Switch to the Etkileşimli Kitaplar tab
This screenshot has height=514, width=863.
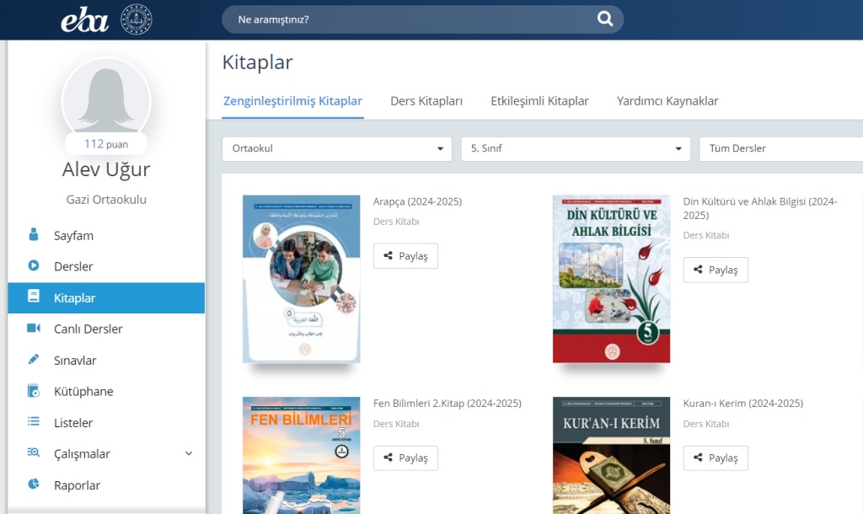point(539,101)
